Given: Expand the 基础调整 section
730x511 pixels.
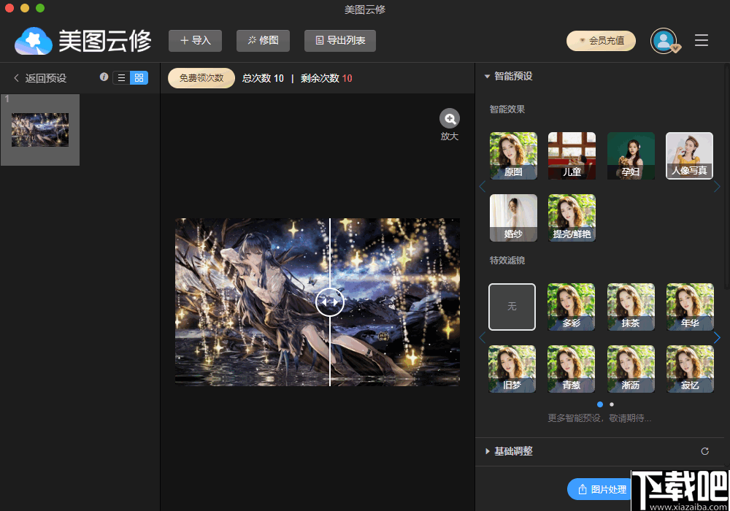Looking at the screenshot, I should [487, 451].
